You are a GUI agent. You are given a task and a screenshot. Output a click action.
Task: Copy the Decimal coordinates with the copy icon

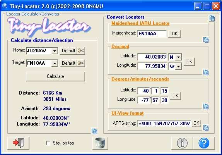pos(206,72)
